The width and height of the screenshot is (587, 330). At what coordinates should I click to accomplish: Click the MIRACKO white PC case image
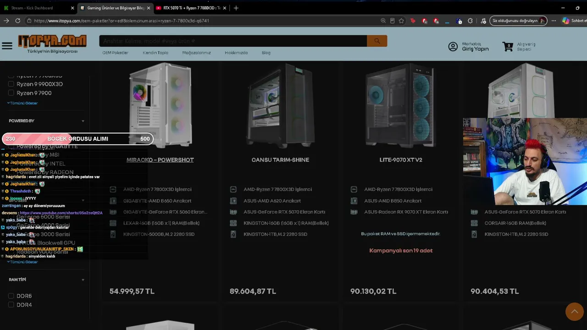(x=160, y=105)
